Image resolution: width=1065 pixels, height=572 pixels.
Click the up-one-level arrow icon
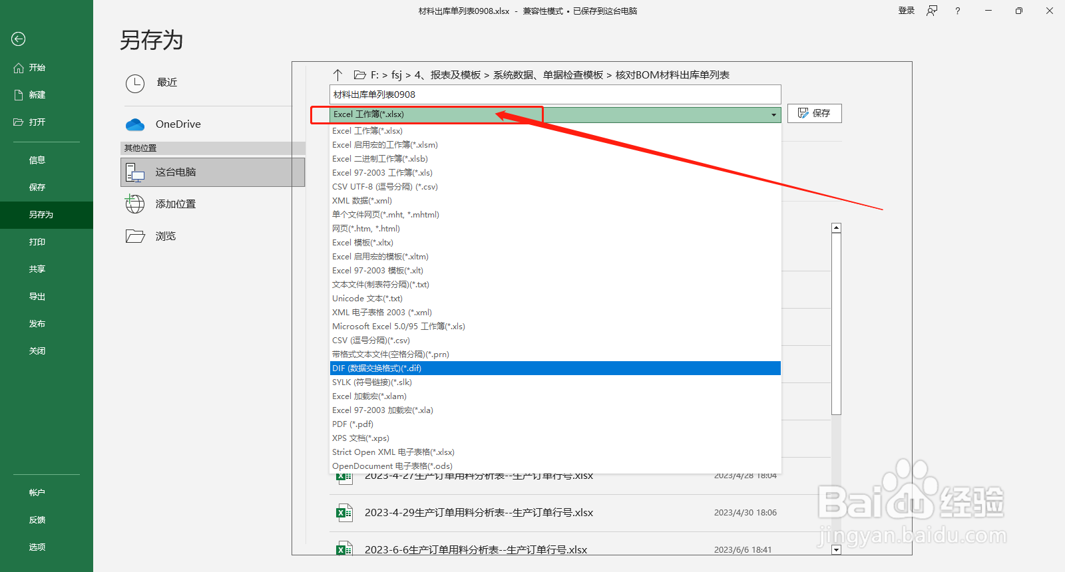tap(337, 75)
